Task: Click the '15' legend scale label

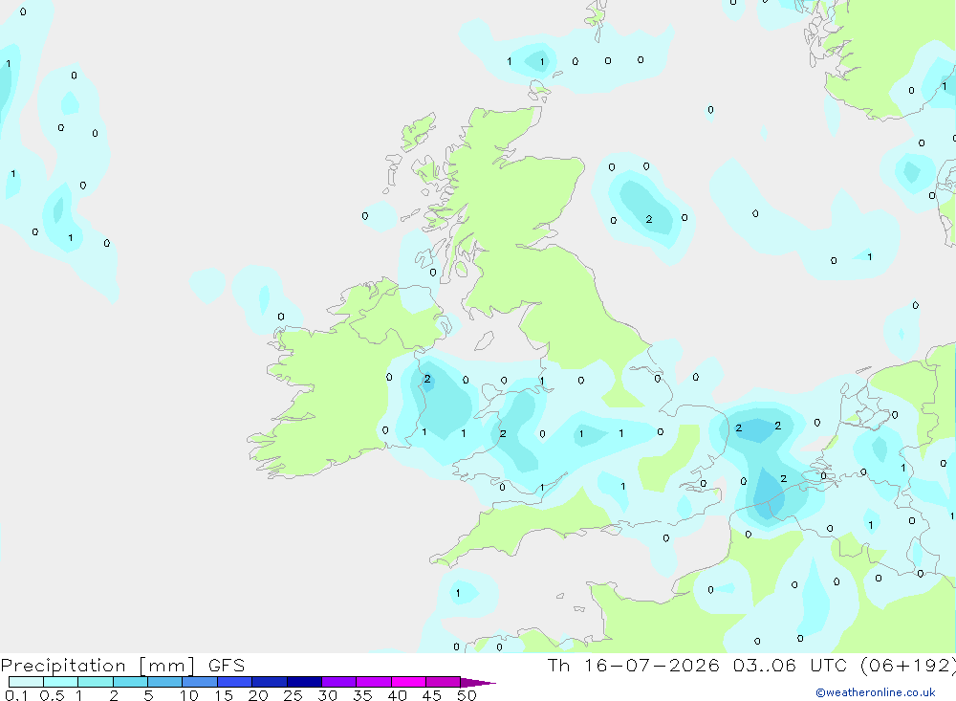Action: click(x=224, y=695)
